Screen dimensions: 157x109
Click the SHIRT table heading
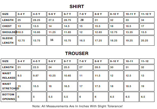77,7
